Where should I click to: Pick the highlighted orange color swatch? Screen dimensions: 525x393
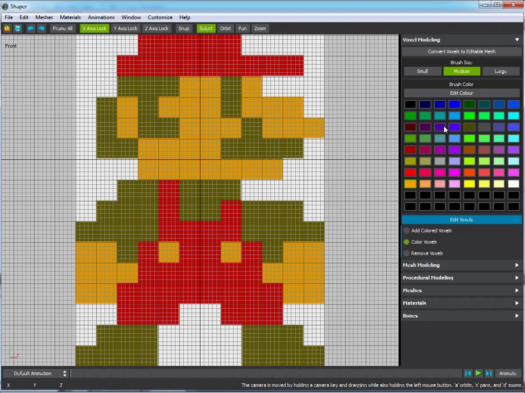point(410,184)
